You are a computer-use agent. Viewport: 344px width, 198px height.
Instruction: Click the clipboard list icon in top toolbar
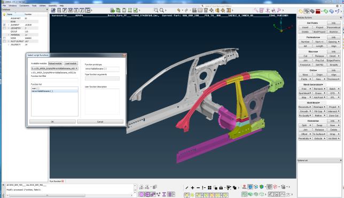pyautogui.click(x=124, y=10)
